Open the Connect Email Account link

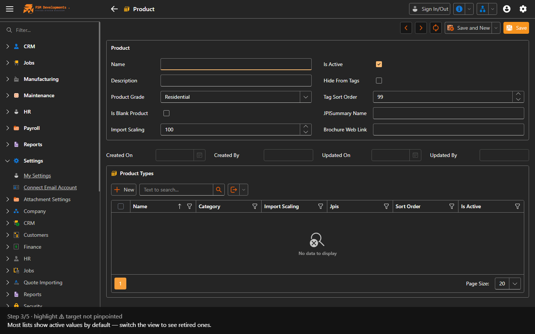50,187
